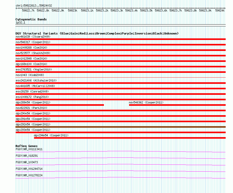Screen dimensions: 233x193
Task: Open esv1008172 (Pang2010) variant
Action: click(32, 97)
